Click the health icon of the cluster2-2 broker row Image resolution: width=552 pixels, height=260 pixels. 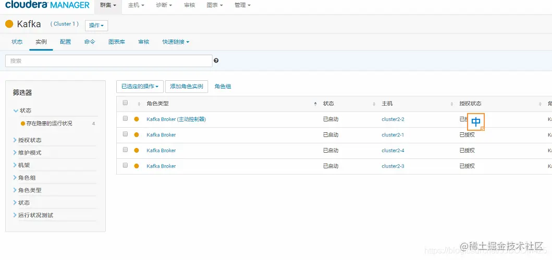(x=137, y=119)
